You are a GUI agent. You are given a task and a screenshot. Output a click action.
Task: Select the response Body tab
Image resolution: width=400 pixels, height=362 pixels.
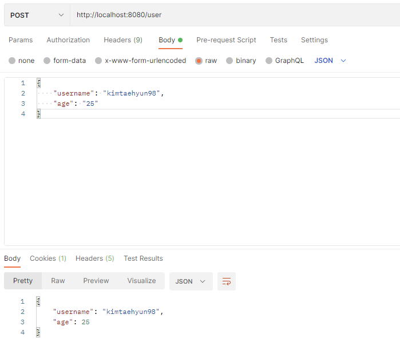(x=12, y=258)
